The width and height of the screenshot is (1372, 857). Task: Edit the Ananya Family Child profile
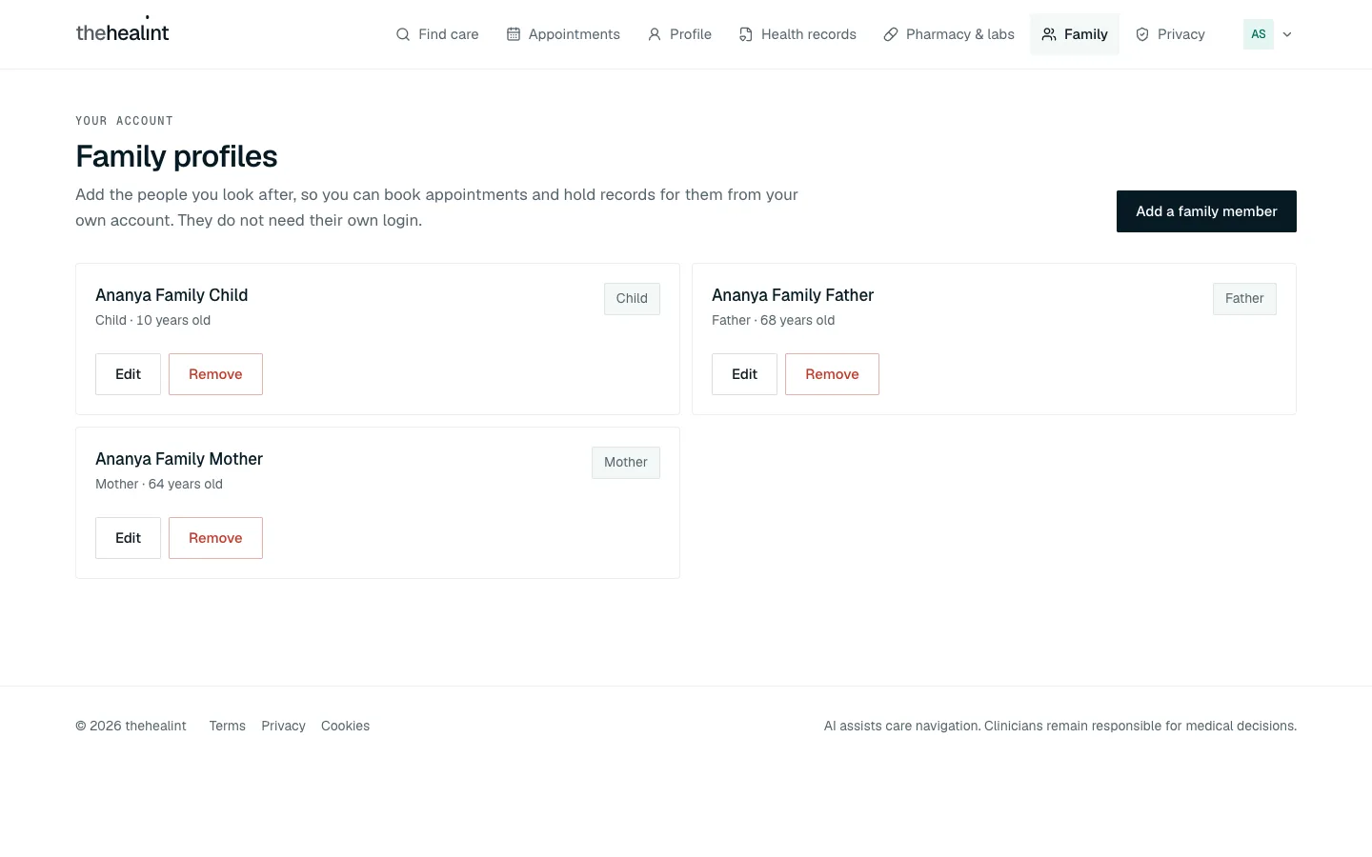(128, 374)
